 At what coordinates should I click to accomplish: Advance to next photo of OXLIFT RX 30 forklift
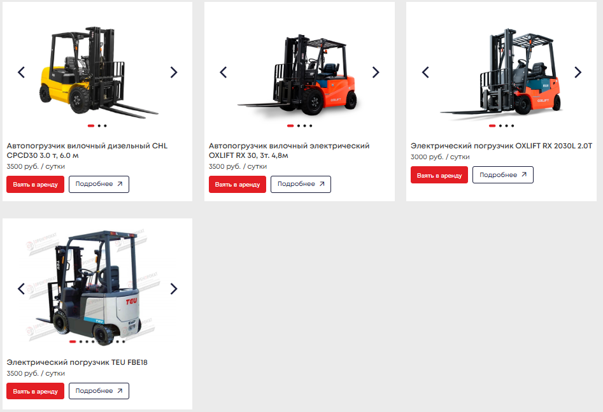coord(376,72)
